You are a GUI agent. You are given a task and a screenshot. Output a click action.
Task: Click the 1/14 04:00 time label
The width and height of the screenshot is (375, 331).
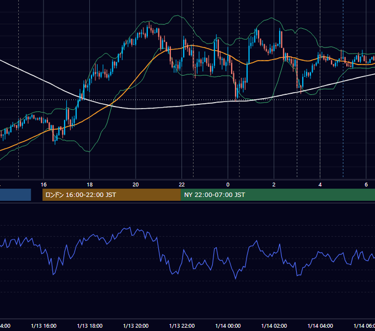[320, 325]
